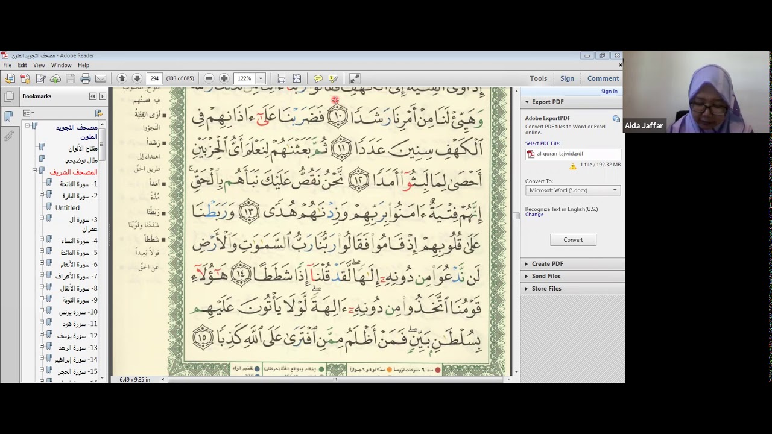This screenshot has height=434, width=772.
Task: Open the Window menu
Action: (62, 65)
